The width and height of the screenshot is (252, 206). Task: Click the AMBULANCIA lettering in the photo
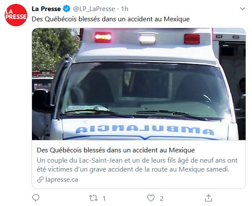coord(145,130)
